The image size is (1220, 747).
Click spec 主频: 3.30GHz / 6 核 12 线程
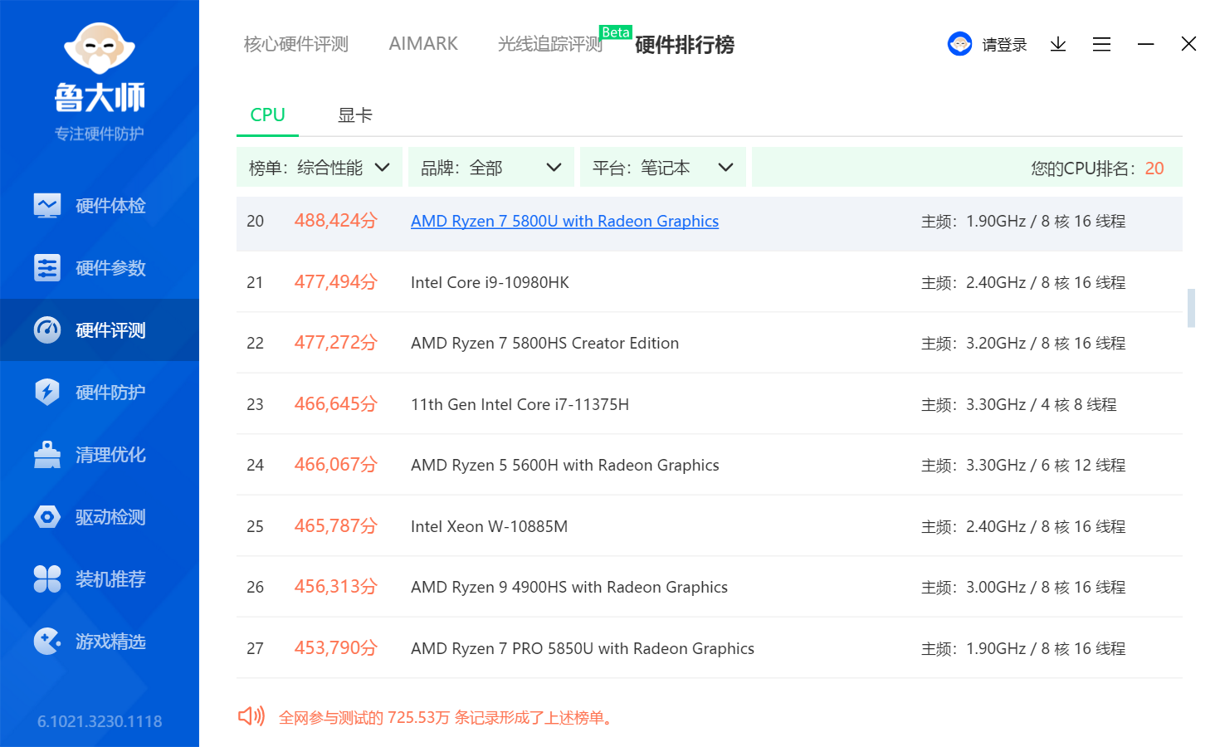click(x=1023, y=466)
